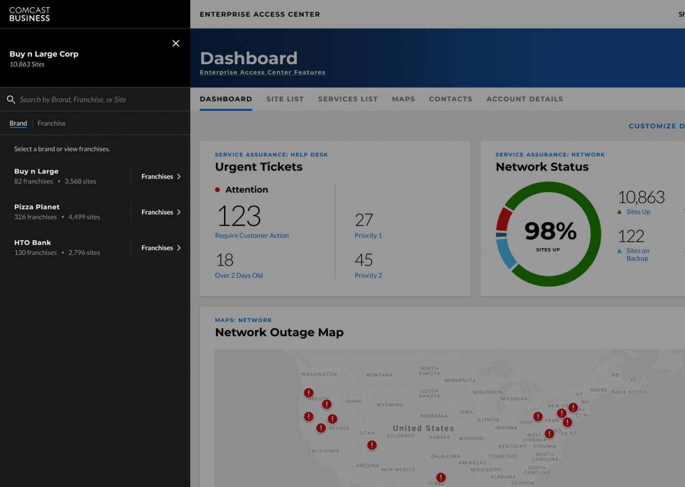
Task: Click the search magnifier icon
Action: coord(11,100)
